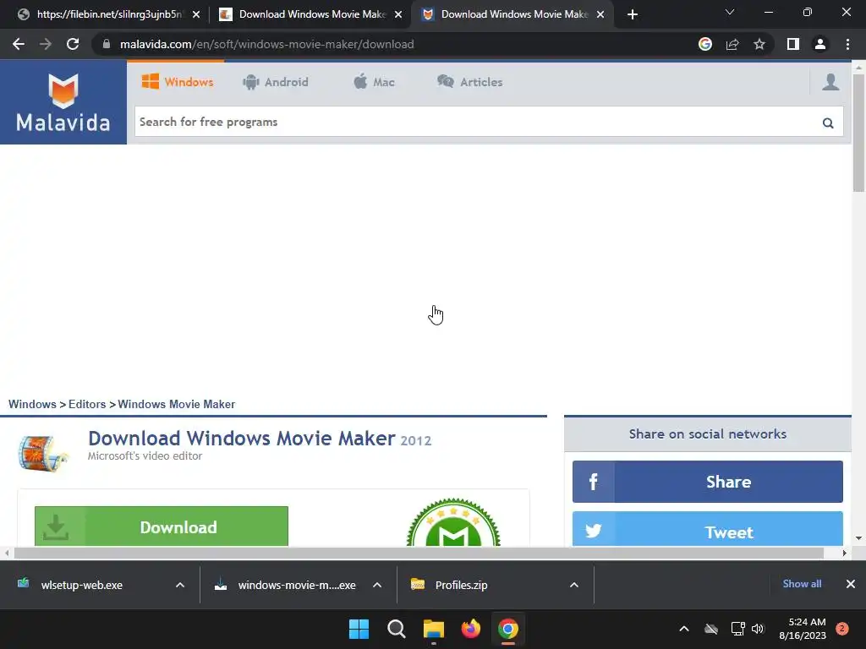Viewport: 866px width, 649px height.
Task: Expand Profiles.zip download options
Action: 574,585
